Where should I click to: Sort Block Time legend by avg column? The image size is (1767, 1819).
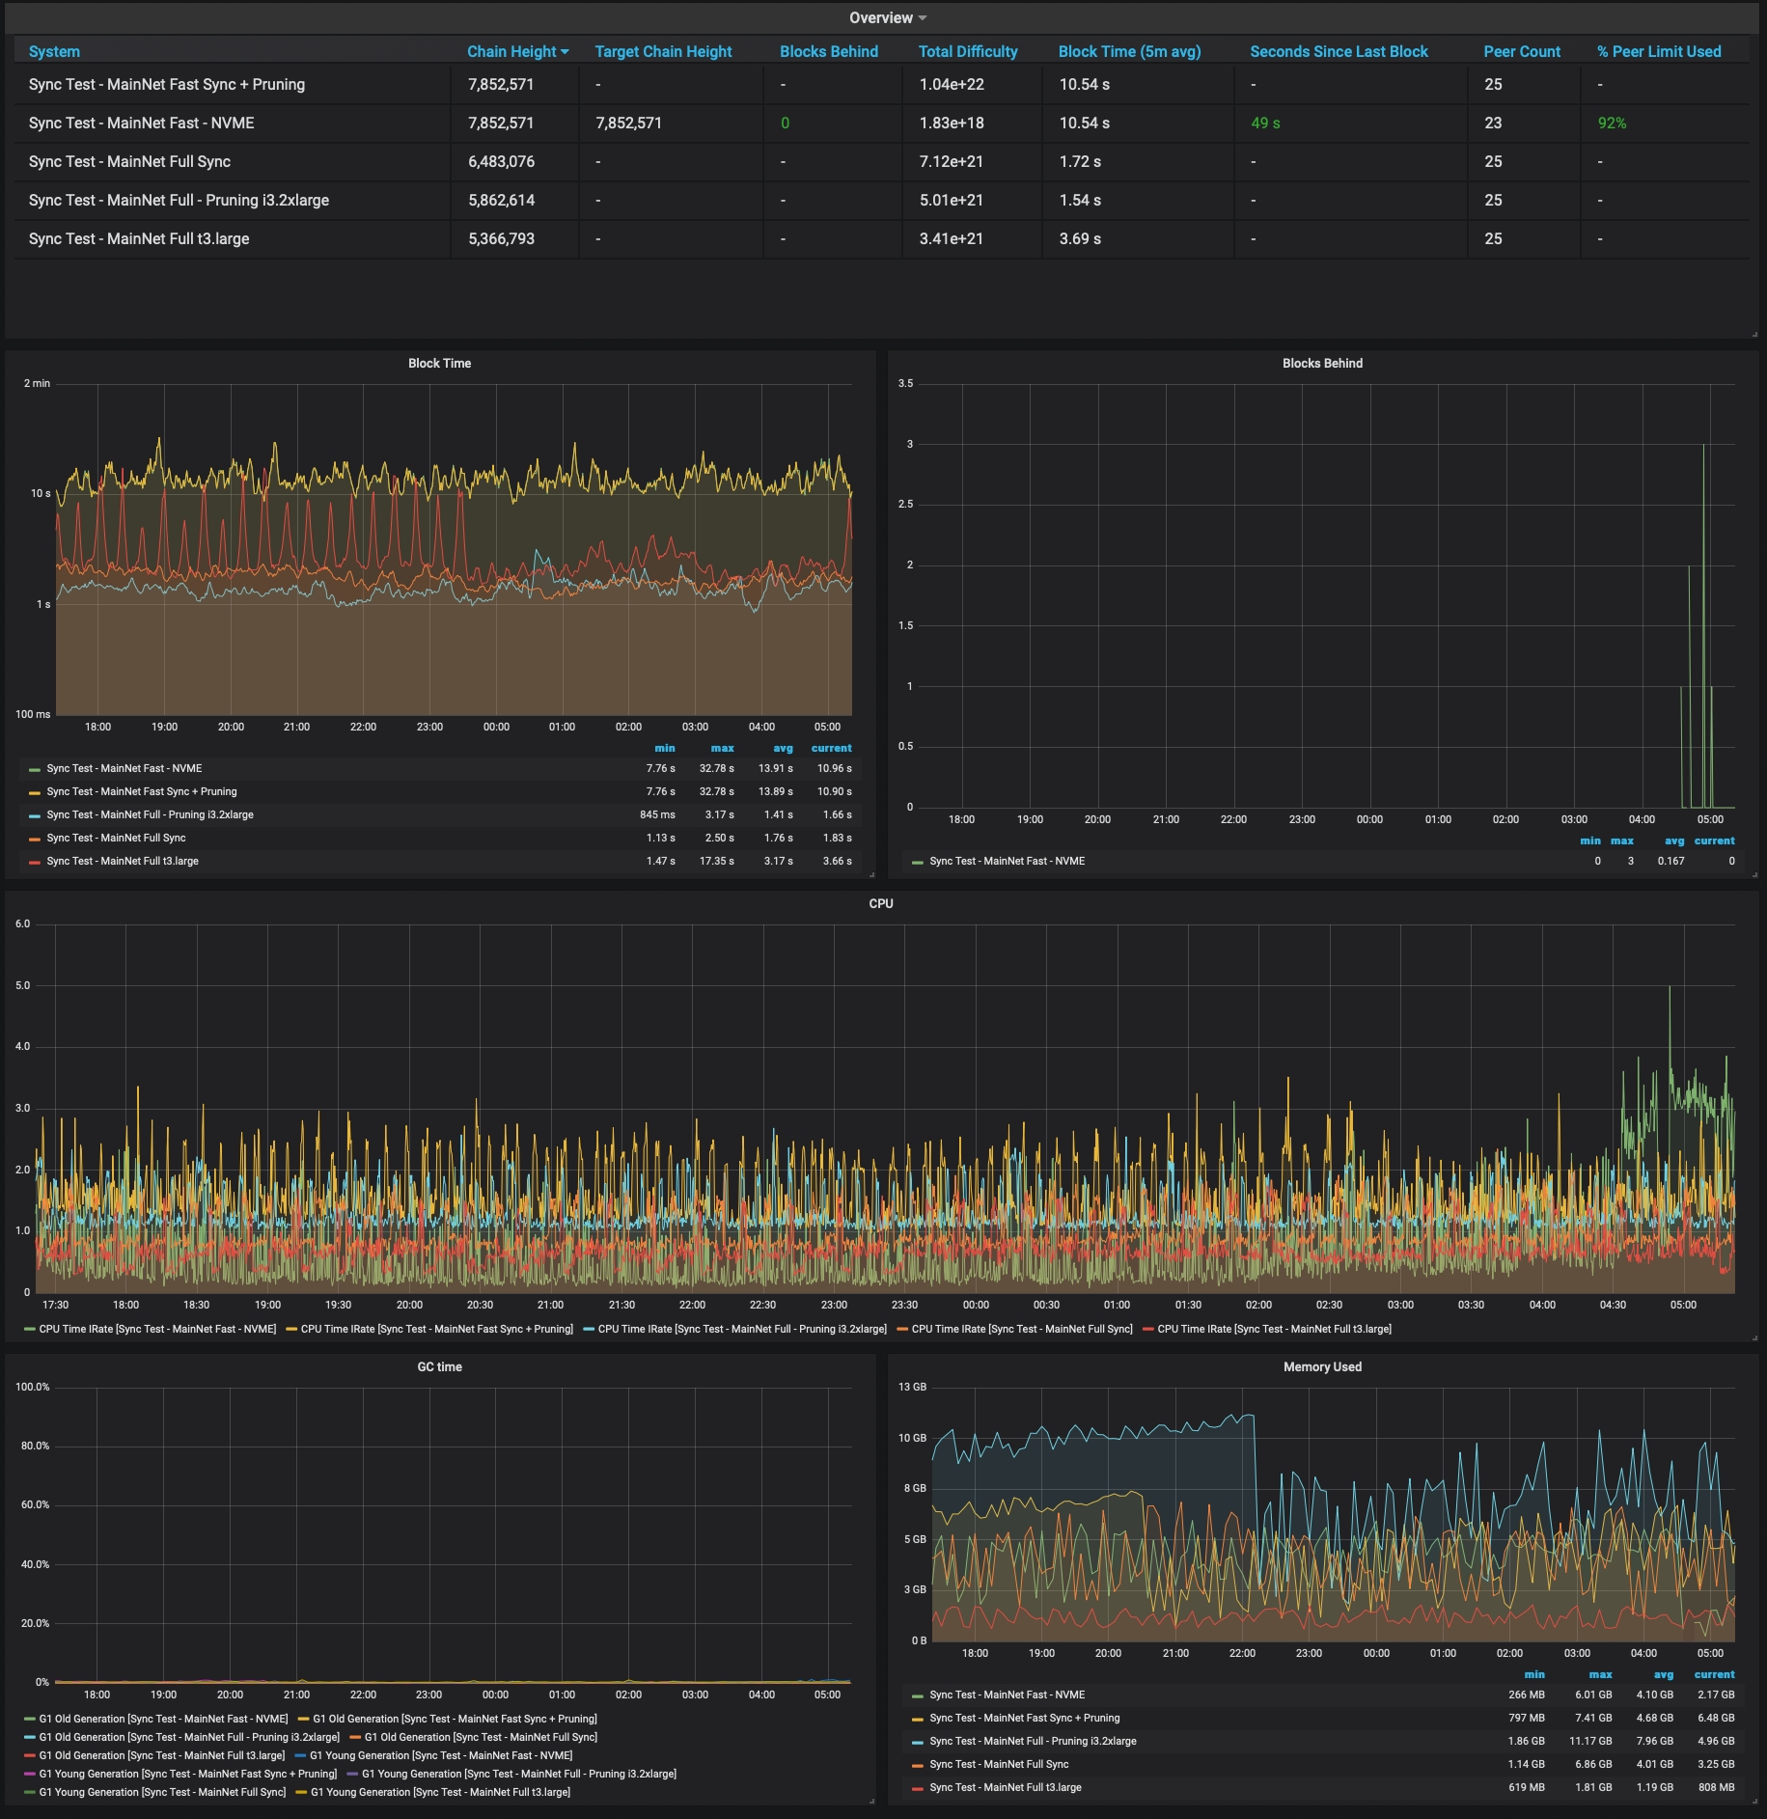click(783, 749)
